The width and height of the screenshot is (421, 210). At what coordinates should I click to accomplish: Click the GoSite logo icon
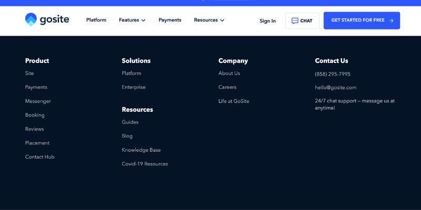[x=31, y=19]
